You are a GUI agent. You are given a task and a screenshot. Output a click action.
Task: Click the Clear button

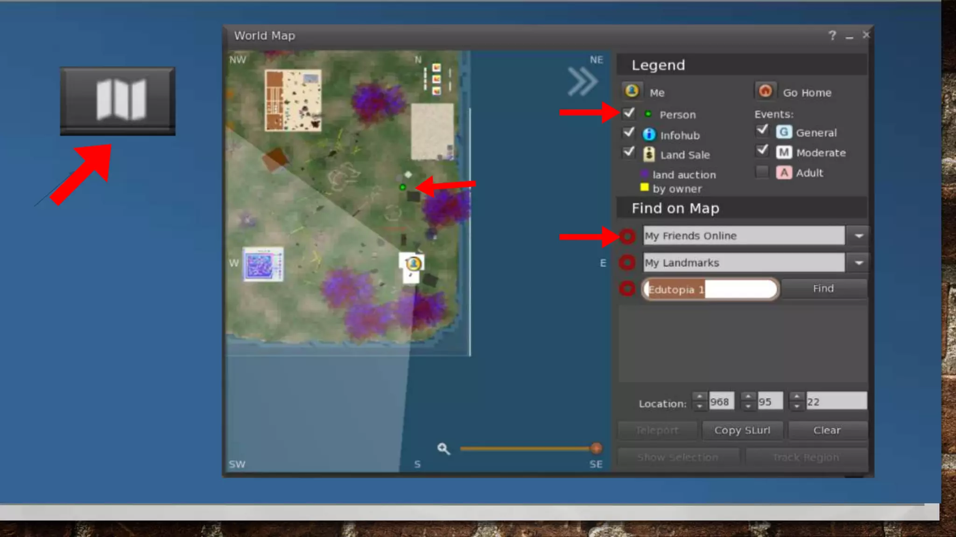[x=827, y=430]
